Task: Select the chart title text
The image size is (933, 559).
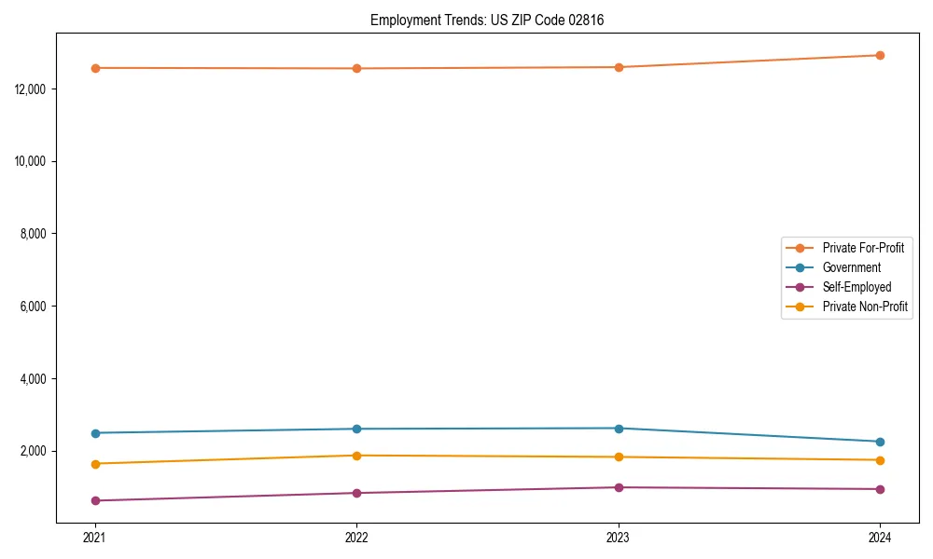Action: [x=486, y=18]
